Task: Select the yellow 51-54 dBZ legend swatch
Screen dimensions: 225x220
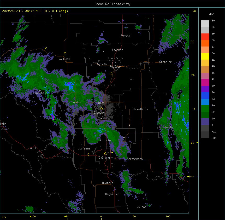Action: click(205, 56)
